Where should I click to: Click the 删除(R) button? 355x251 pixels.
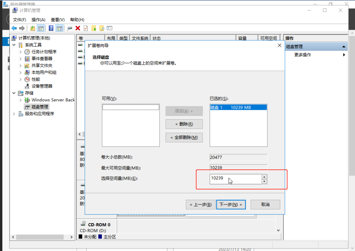tap(184, 124)
